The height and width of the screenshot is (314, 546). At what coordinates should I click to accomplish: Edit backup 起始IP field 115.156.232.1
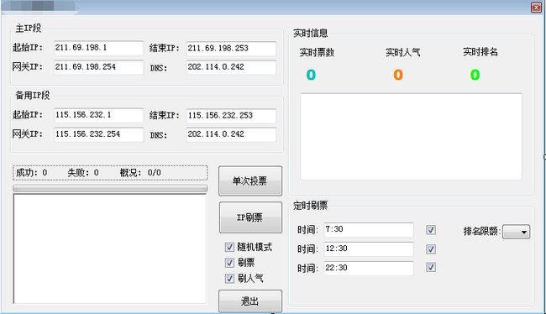pos(98,115)
